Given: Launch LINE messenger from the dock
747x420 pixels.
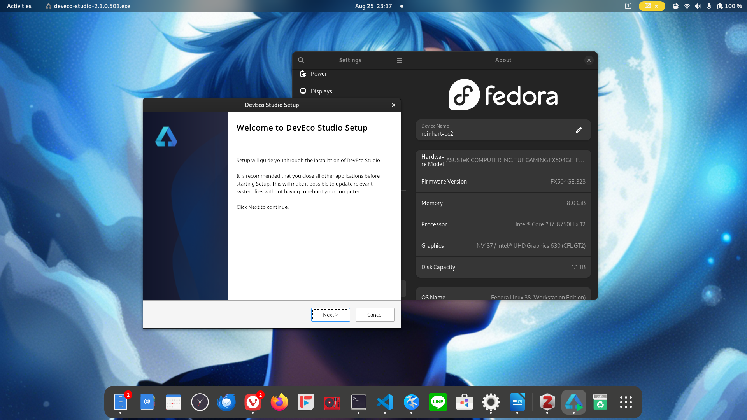Looking at the screenshot, I should point(438,402).
